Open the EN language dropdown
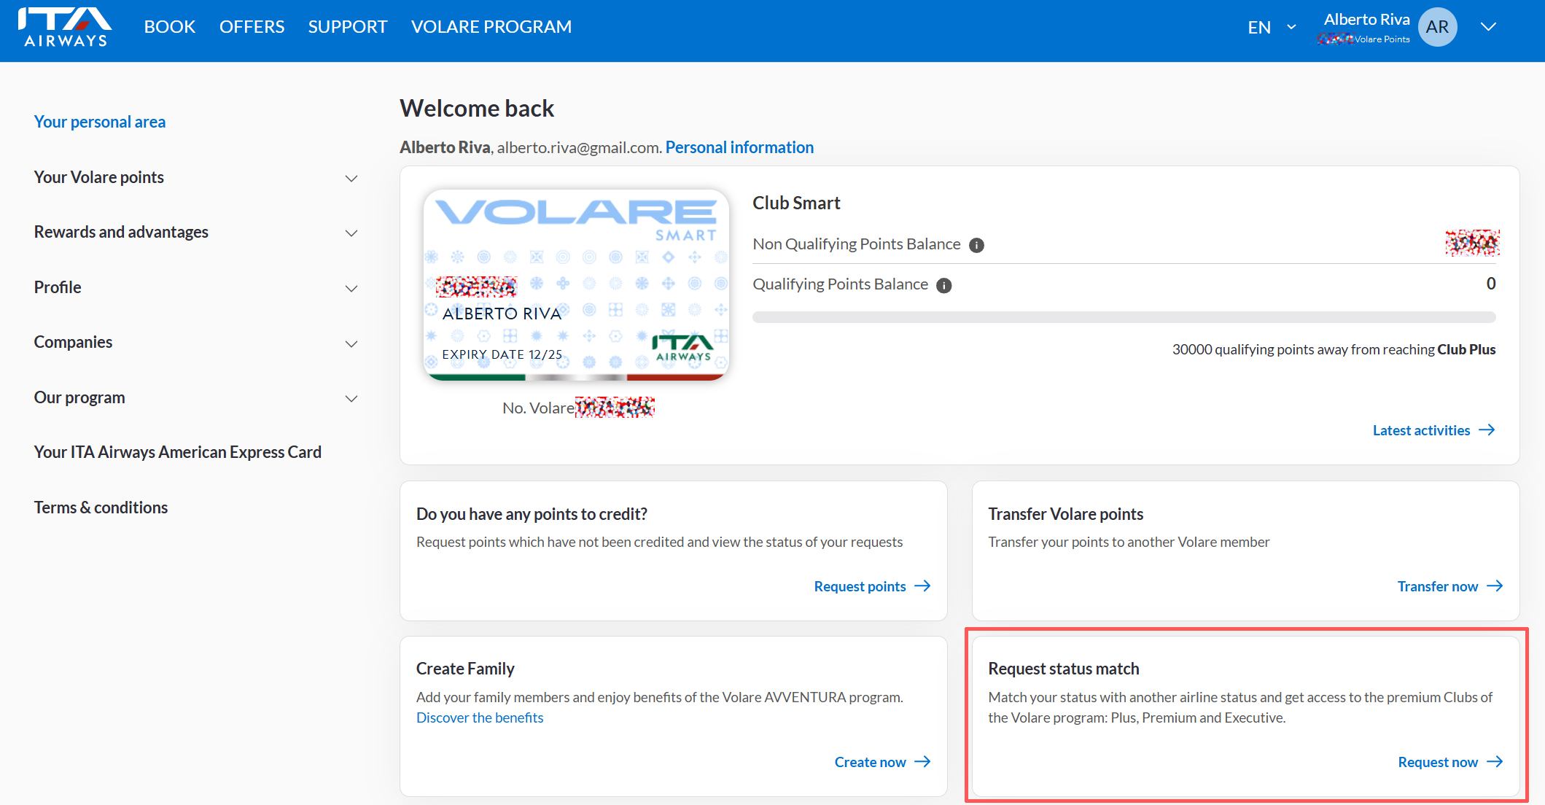The height and width of the screenshot is (805, 1545). pyautogui.click(x=1272, y=28)
